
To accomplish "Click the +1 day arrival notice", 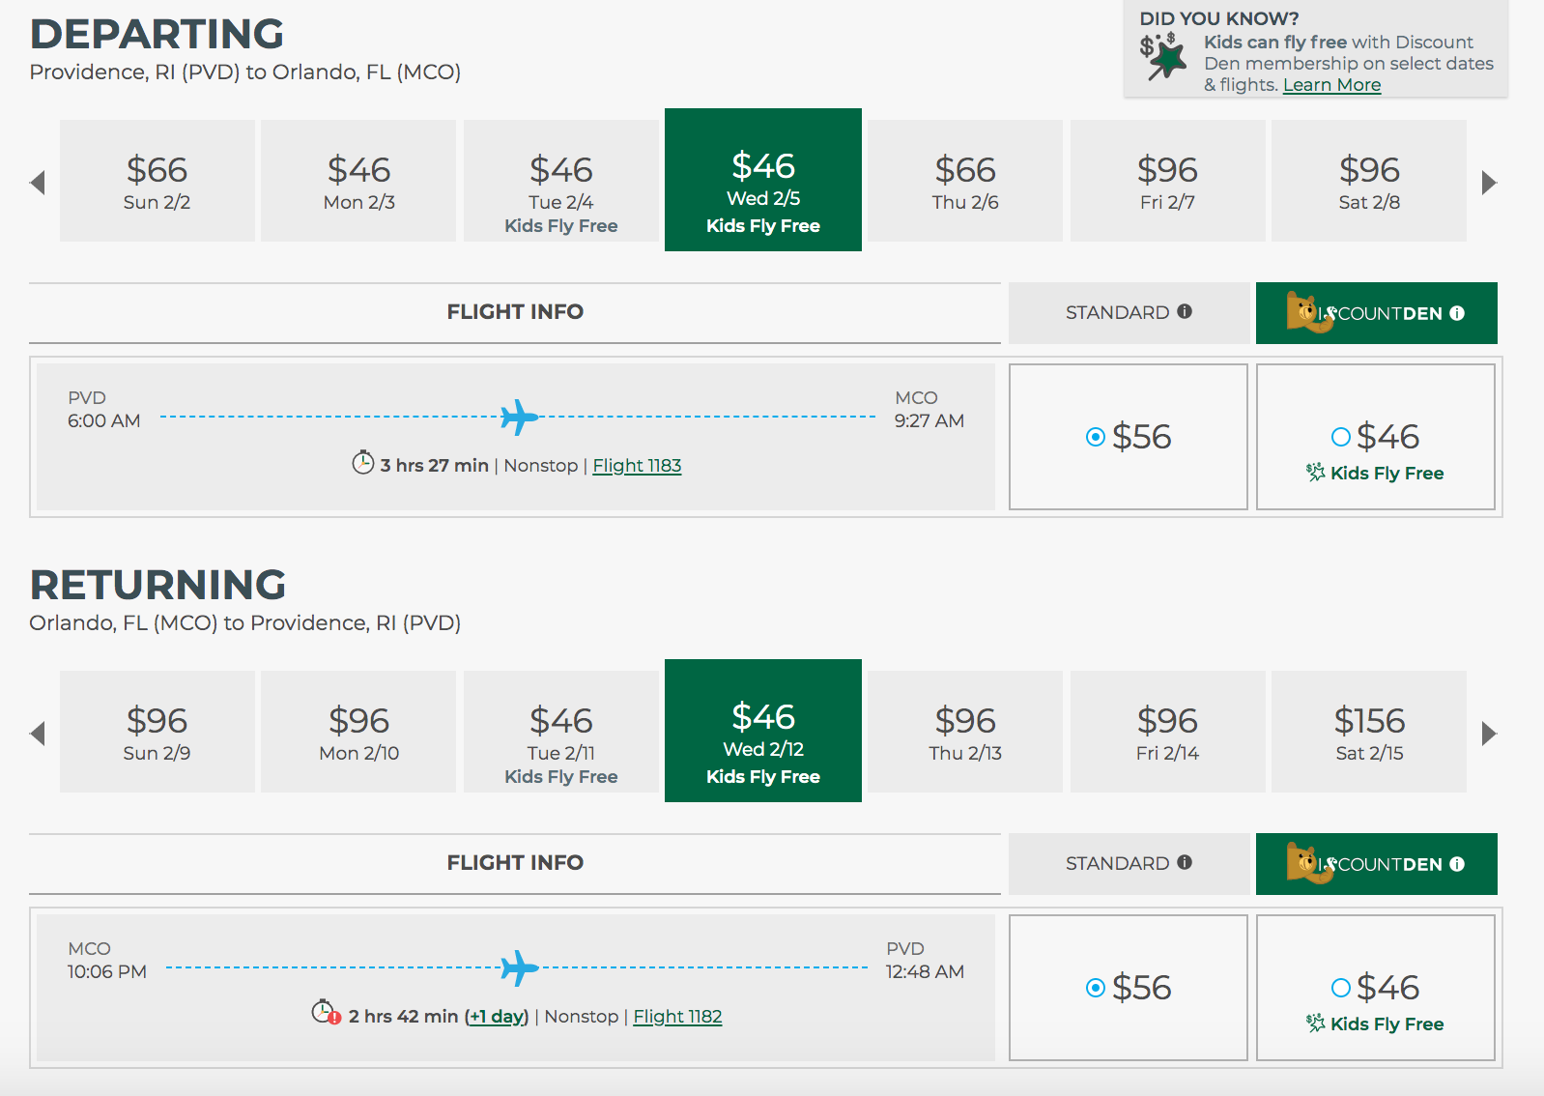I will (497, 1017).
